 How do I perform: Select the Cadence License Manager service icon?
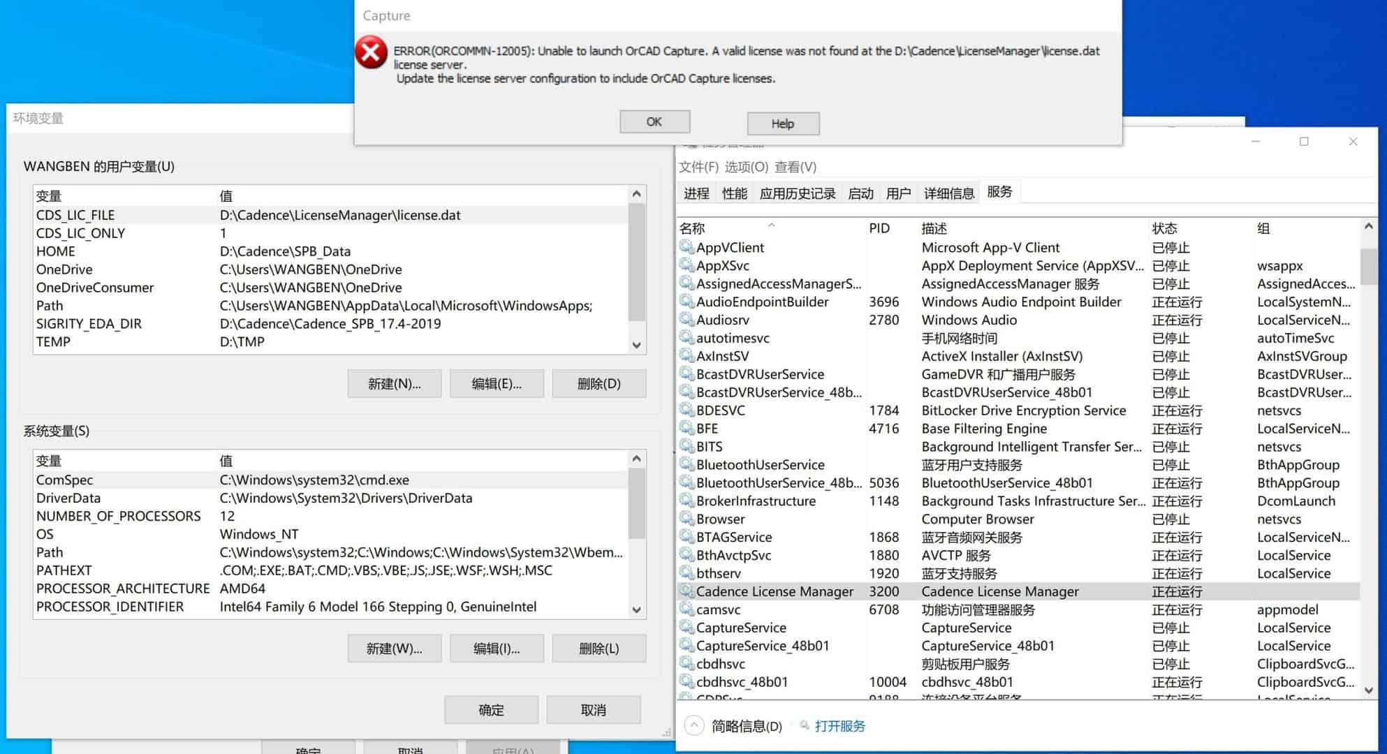tap(687, 591)
